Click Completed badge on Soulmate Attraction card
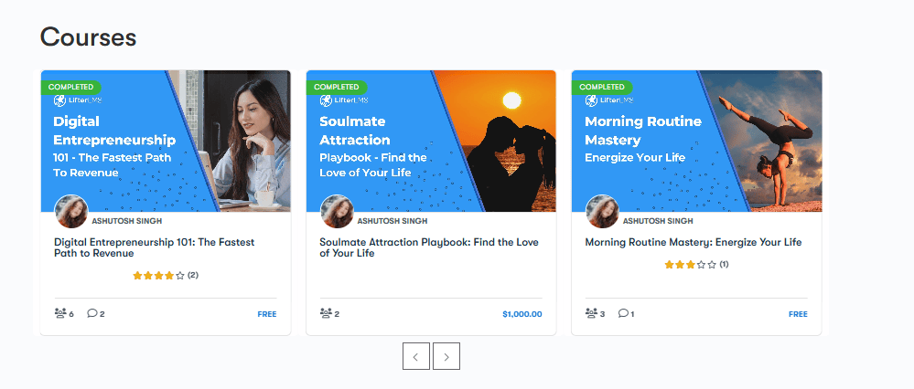Screen dimensions: 914x389 (336, 87)
